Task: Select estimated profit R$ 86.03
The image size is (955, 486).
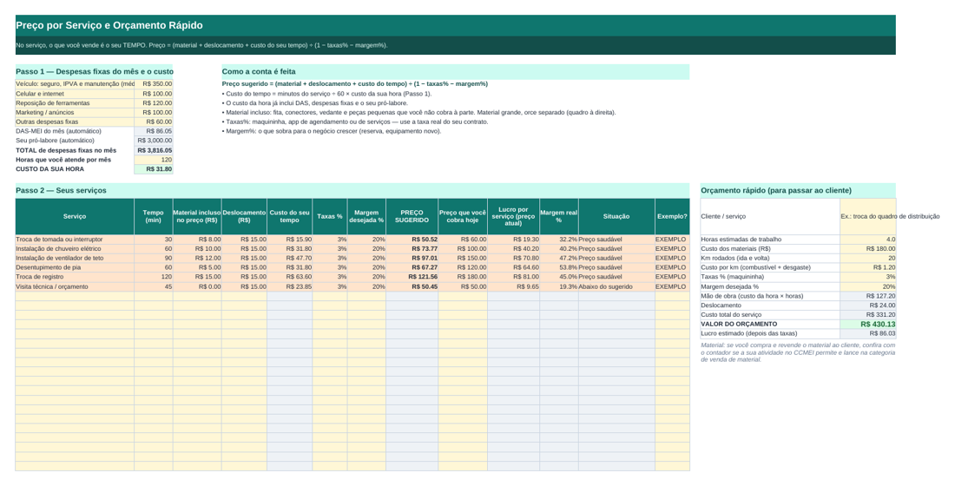Action: pos(868,333)
